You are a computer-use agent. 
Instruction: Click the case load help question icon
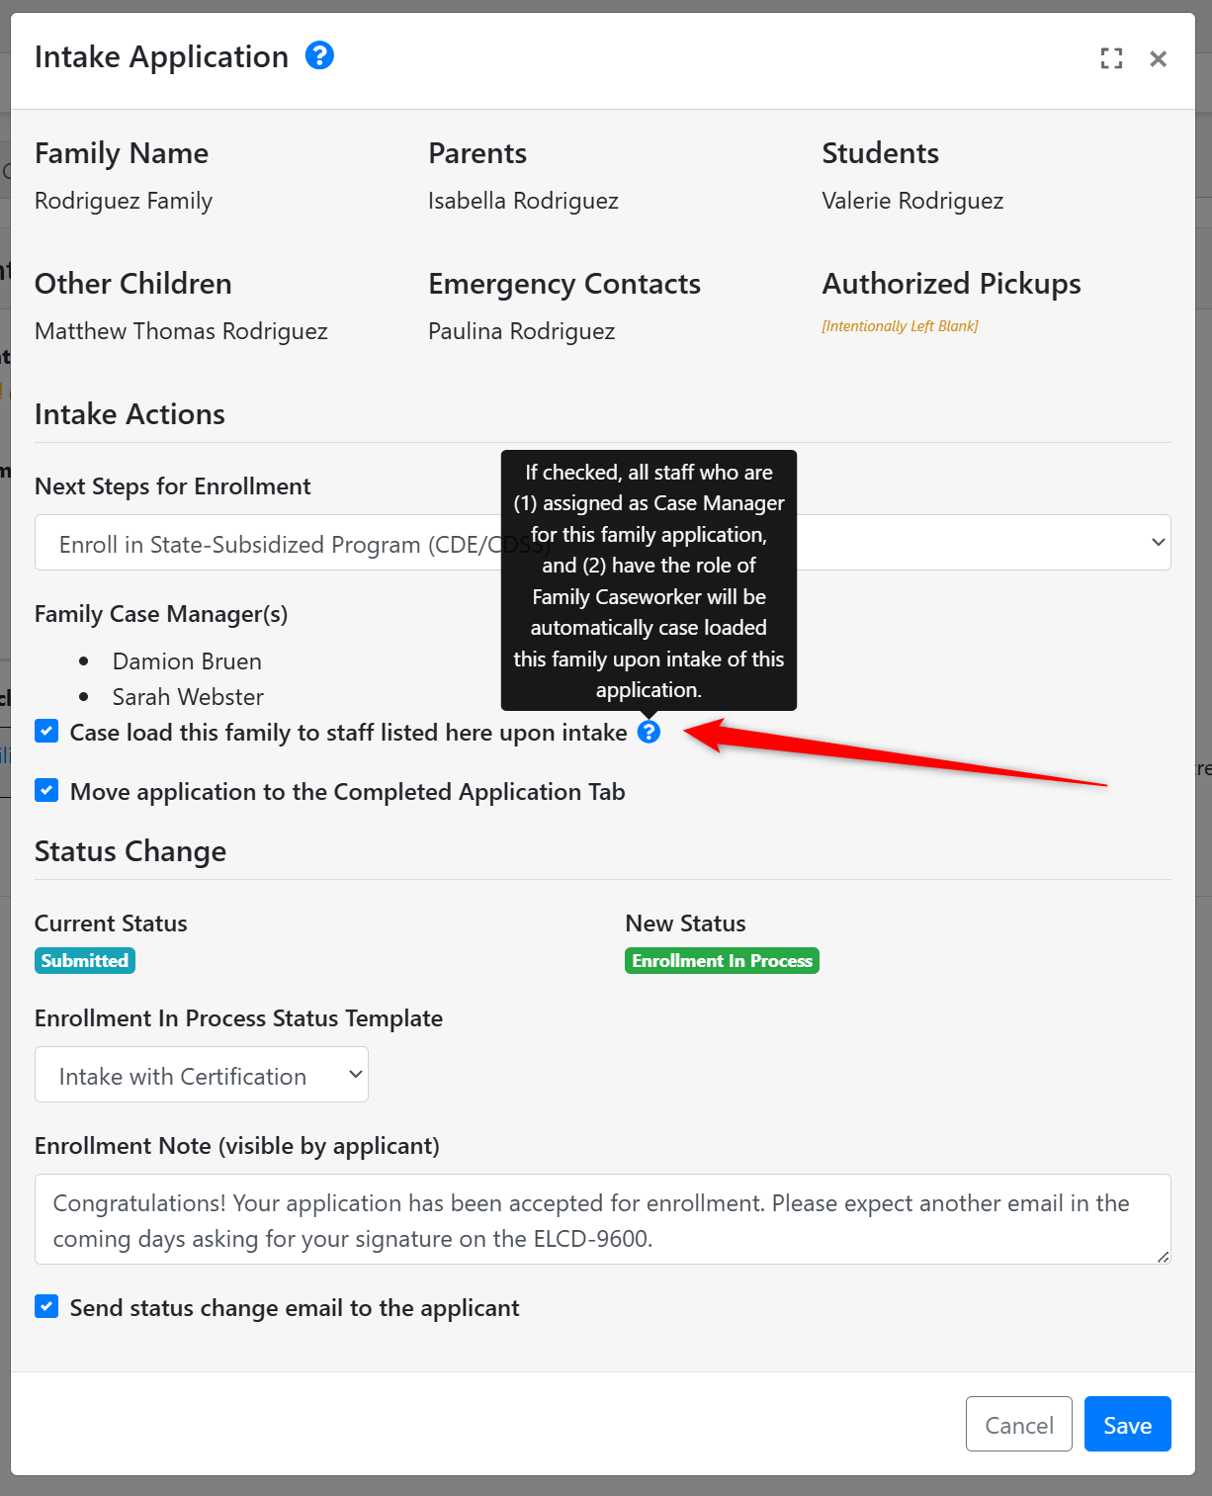tap(649, 732)
